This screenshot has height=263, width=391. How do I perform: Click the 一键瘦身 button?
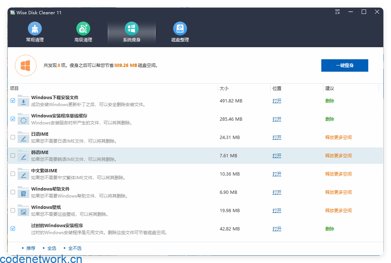[345, 65]
